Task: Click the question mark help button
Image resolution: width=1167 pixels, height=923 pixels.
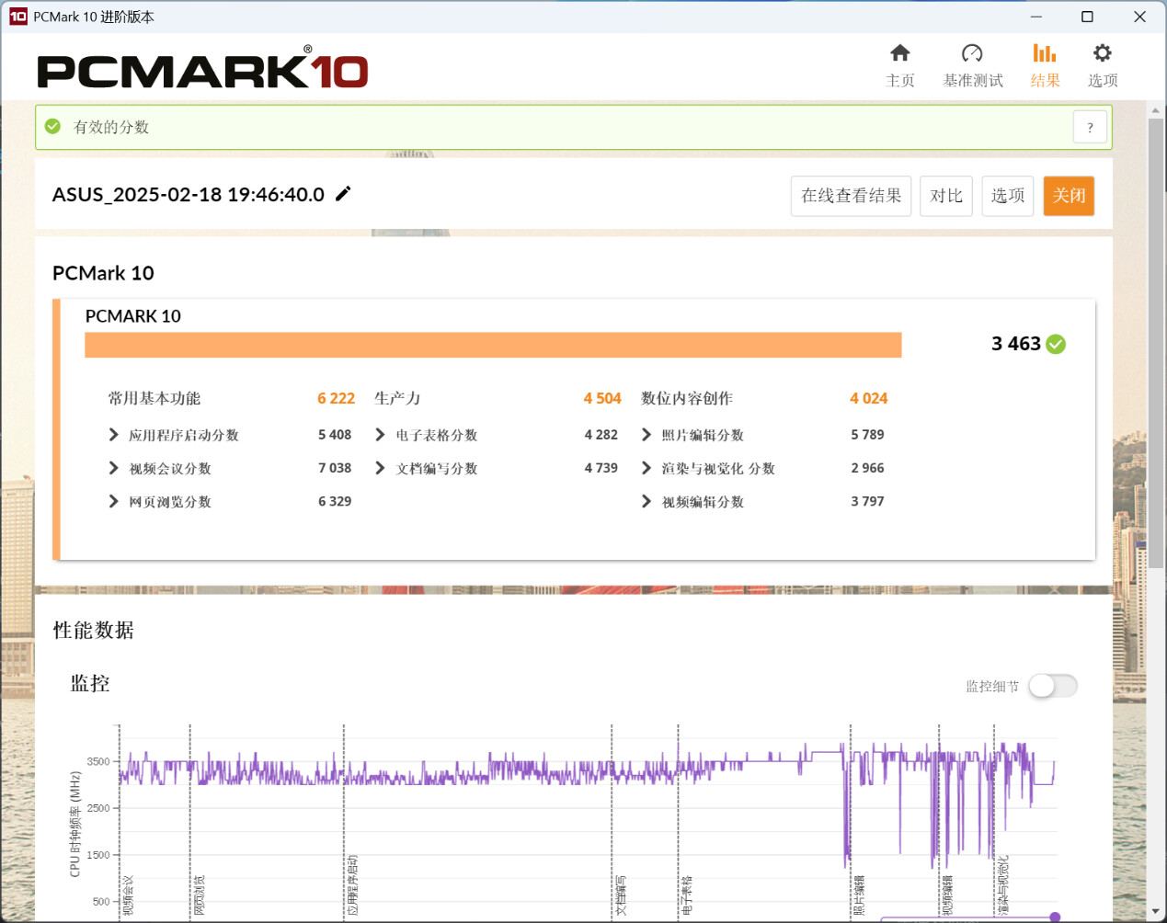Action: 1090,128
